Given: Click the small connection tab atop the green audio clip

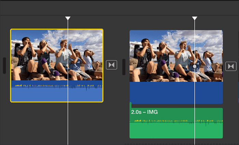Looking at the screenshot, I should [131, 105].
